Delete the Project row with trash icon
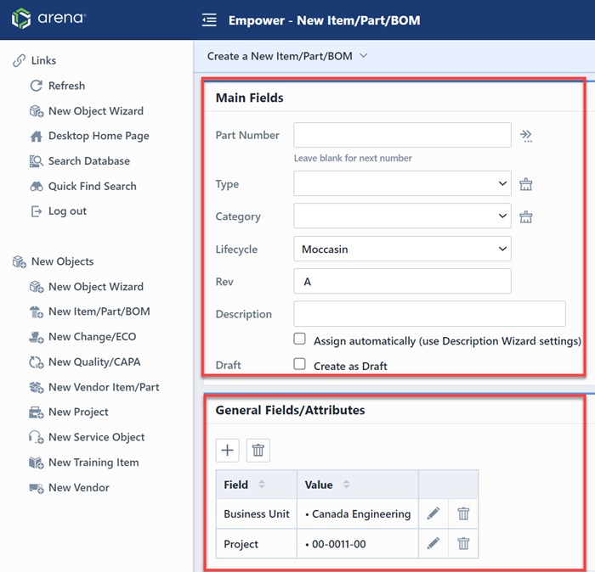595x572 pixels. [463, 543]
